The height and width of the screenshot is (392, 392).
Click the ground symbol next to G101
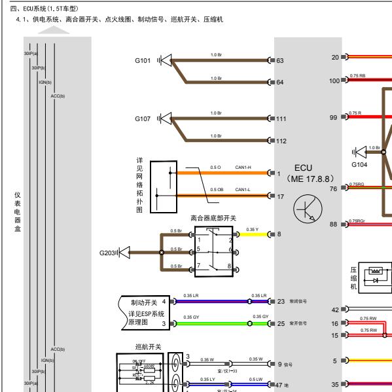tap(164, 60)
